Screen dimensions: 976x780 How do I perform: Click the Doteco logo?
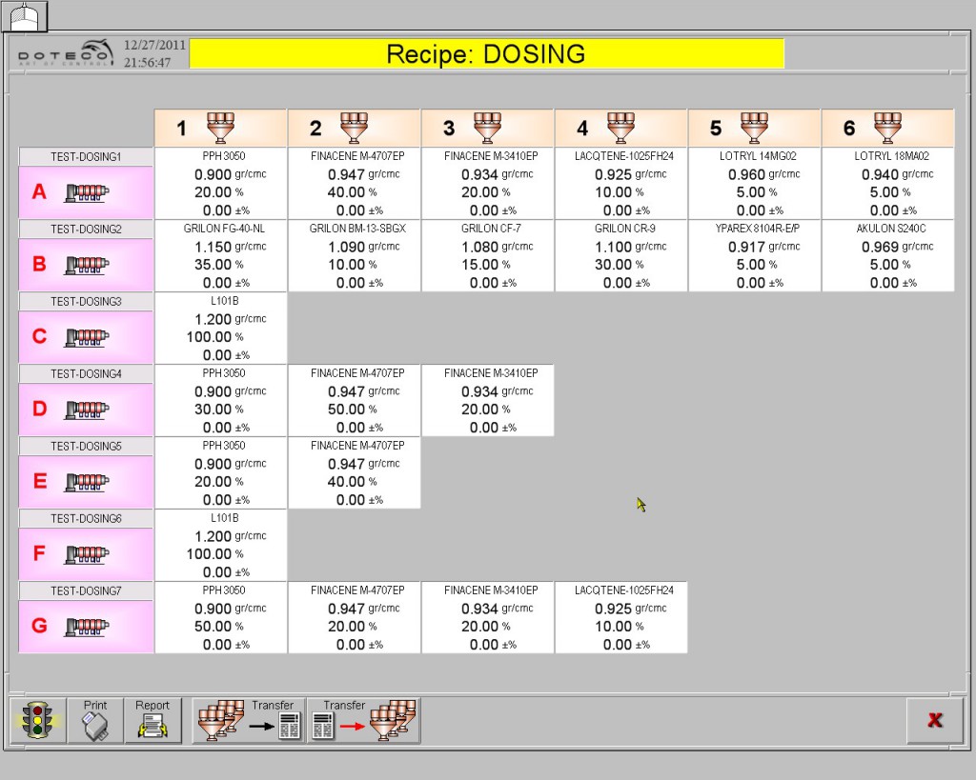[x=64, y=53]
